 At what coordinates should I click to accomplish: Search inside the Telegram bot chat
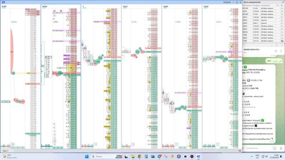pos(276,51)
